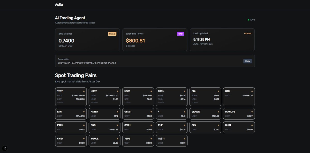Show more pairs on the CDL card
Image resolution: width=310 pixels, height=153 pixels.
pos(195,103)
